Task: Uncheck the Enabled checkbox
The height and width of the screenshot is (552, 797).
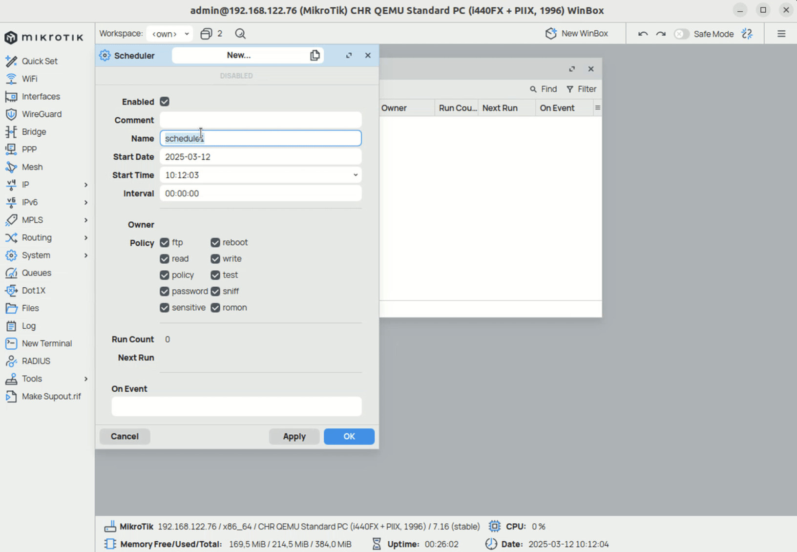Action: tap(165, 102)
